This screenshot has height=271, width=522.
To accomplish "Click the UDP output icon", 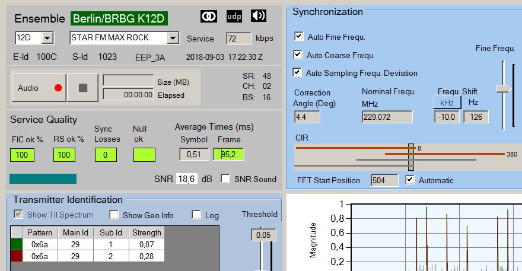I will pyautogui.click(x=234, y=17).
